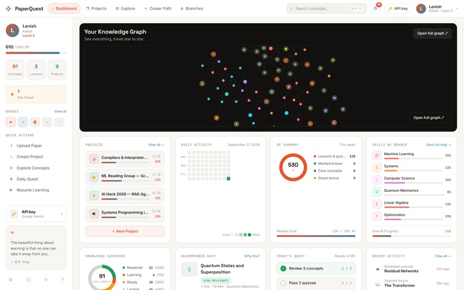The height and width of the screenshot is (290, 464).
Task: Open help question mark icon
Action: (x=62, y=280)
